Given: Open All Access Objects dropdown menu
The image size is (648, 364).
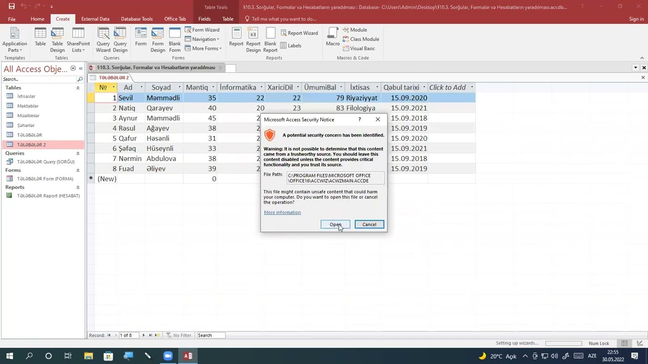Looking at the screenshot, I should [x=73, y=69].
